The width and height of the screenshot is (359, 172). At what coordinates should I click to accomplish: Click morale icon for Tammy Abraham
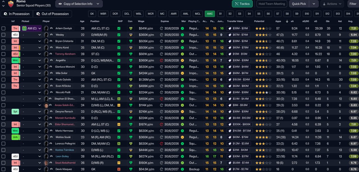[182, 54]
